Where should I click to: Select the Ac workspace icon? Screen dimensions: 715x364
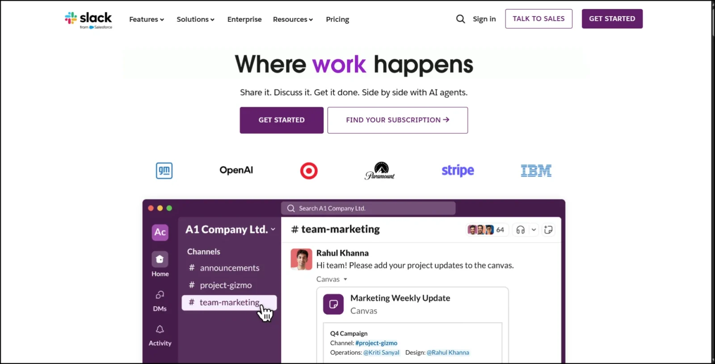point(160,232)
